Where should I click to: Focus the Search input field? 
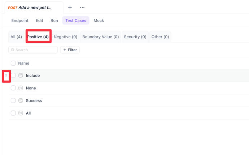click(x=35, y=50)
